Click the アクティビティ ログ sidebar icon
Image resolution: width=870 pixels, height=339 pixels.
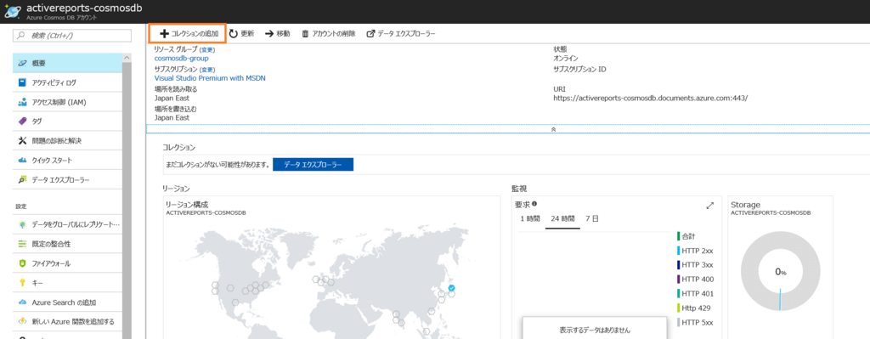(22, 82)
